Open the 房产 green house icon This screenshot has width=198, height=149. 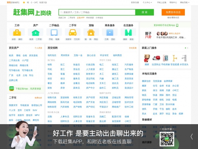tap(36, 32)
